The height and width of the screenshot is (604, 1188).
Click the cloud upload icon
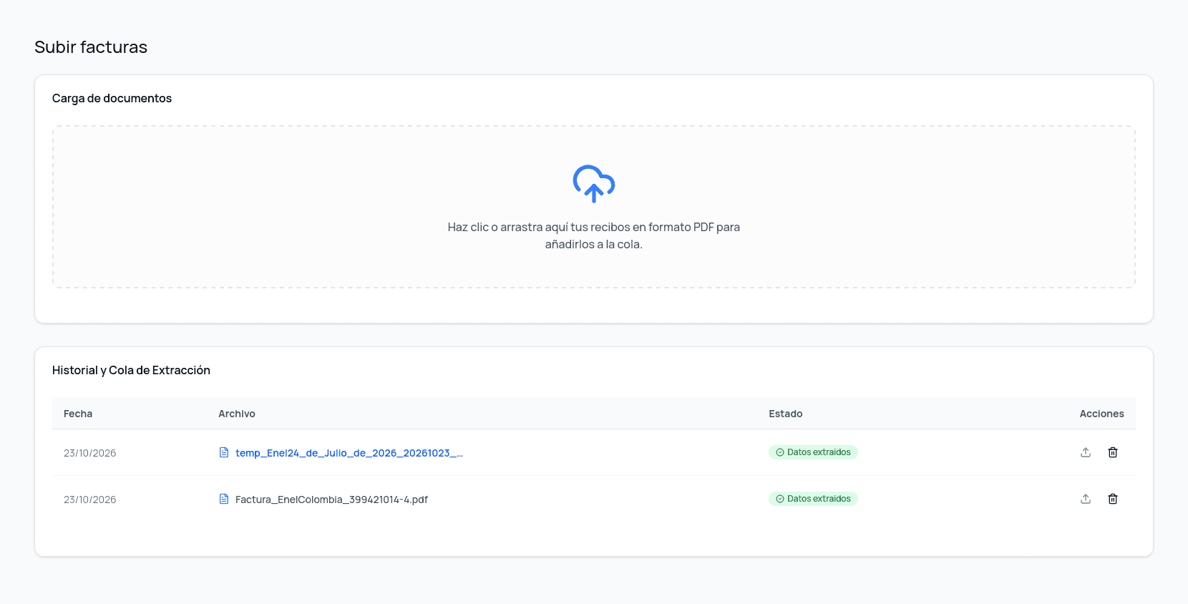point(594,184)
